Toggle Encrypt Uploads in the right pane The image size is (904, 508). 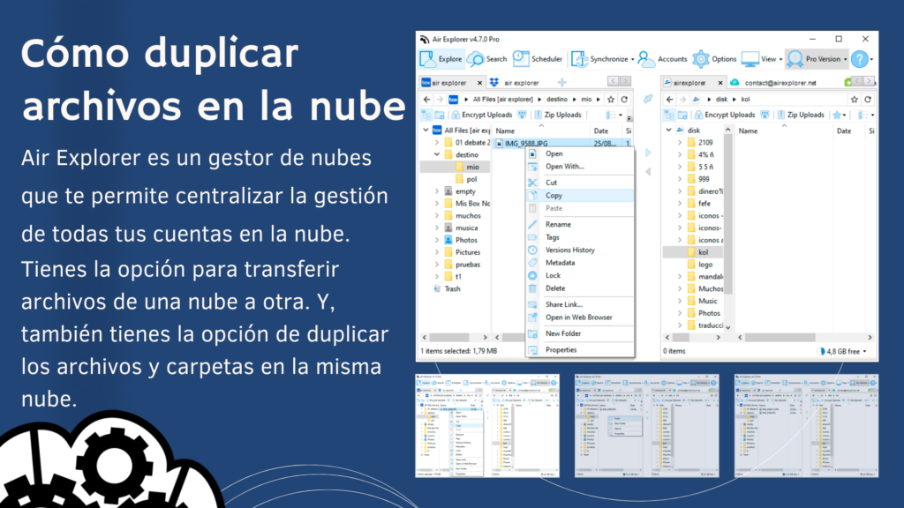[725, 115]
